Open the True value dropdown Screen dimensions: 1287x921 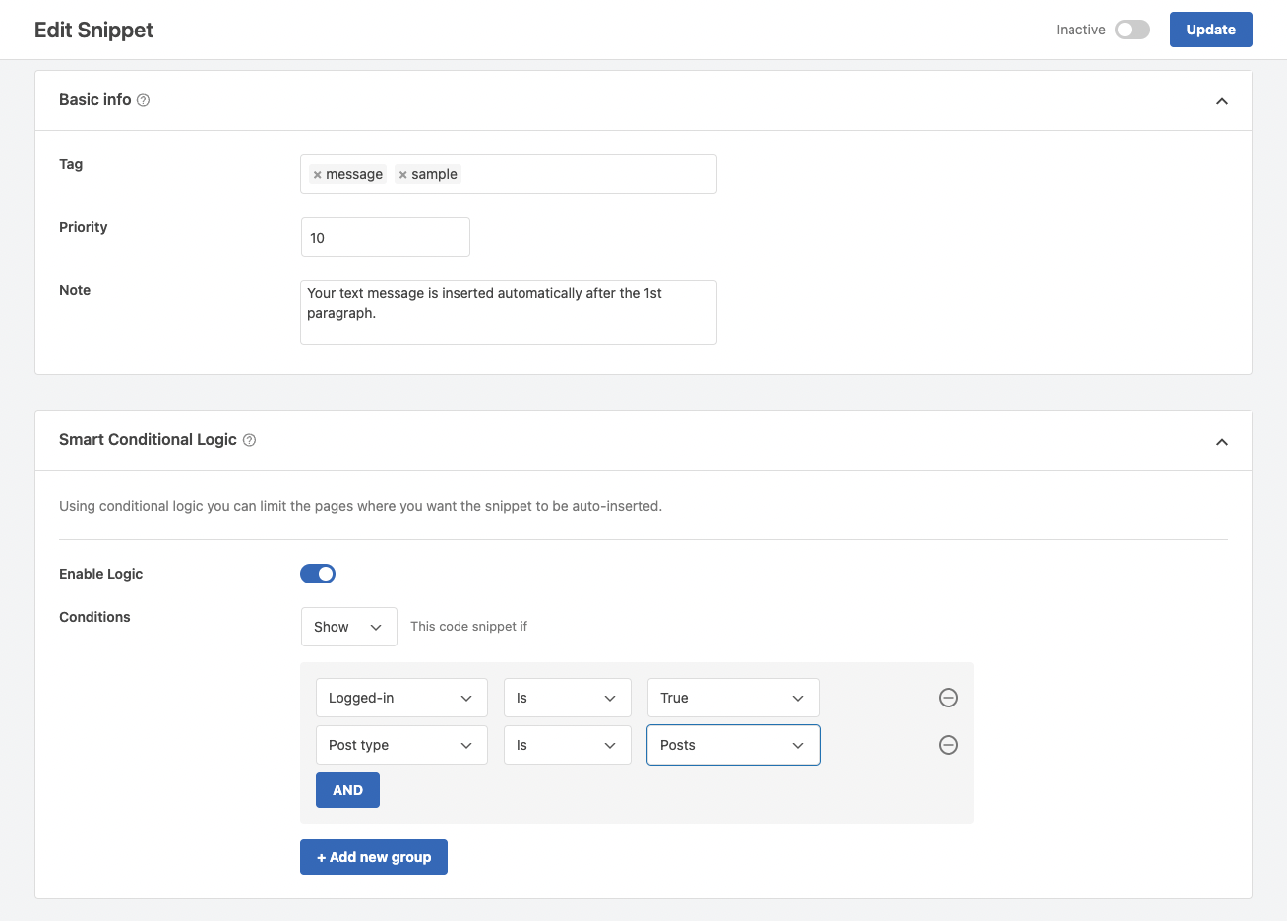click(733, 698)
